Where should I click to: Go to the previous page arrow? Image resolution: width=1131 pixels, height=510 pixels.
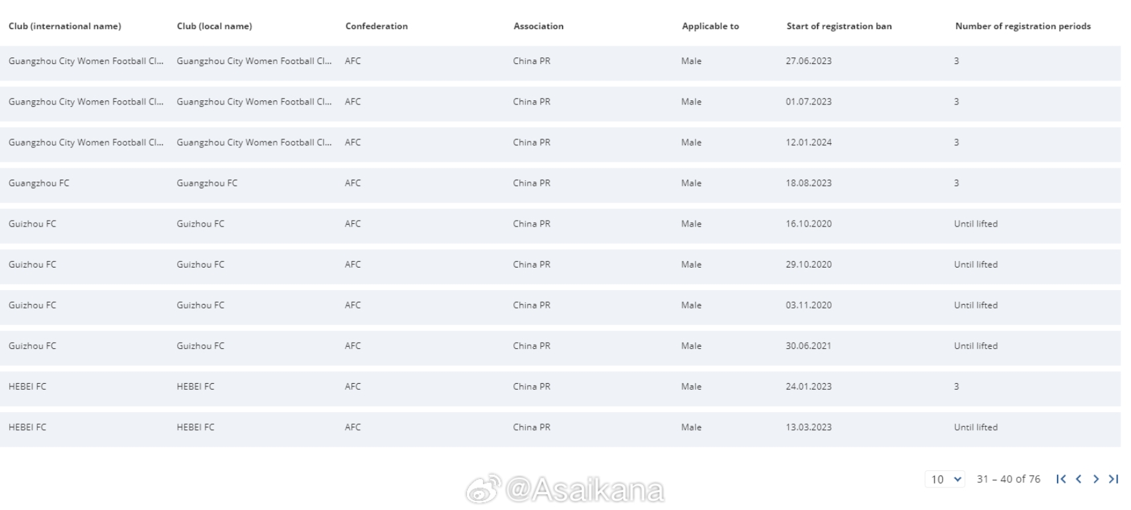1078,479
